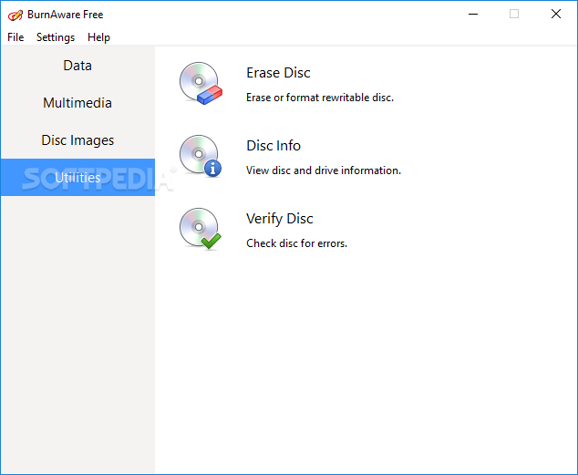Switch to the Disc Images category
This screenshot has width=578, height=475.
77,140
